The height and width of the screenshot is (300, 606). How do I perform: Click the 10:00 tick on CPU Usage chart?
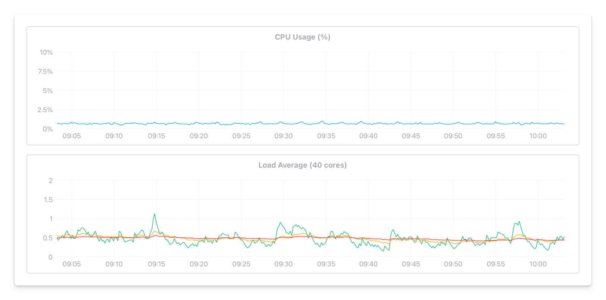point(538,136)
